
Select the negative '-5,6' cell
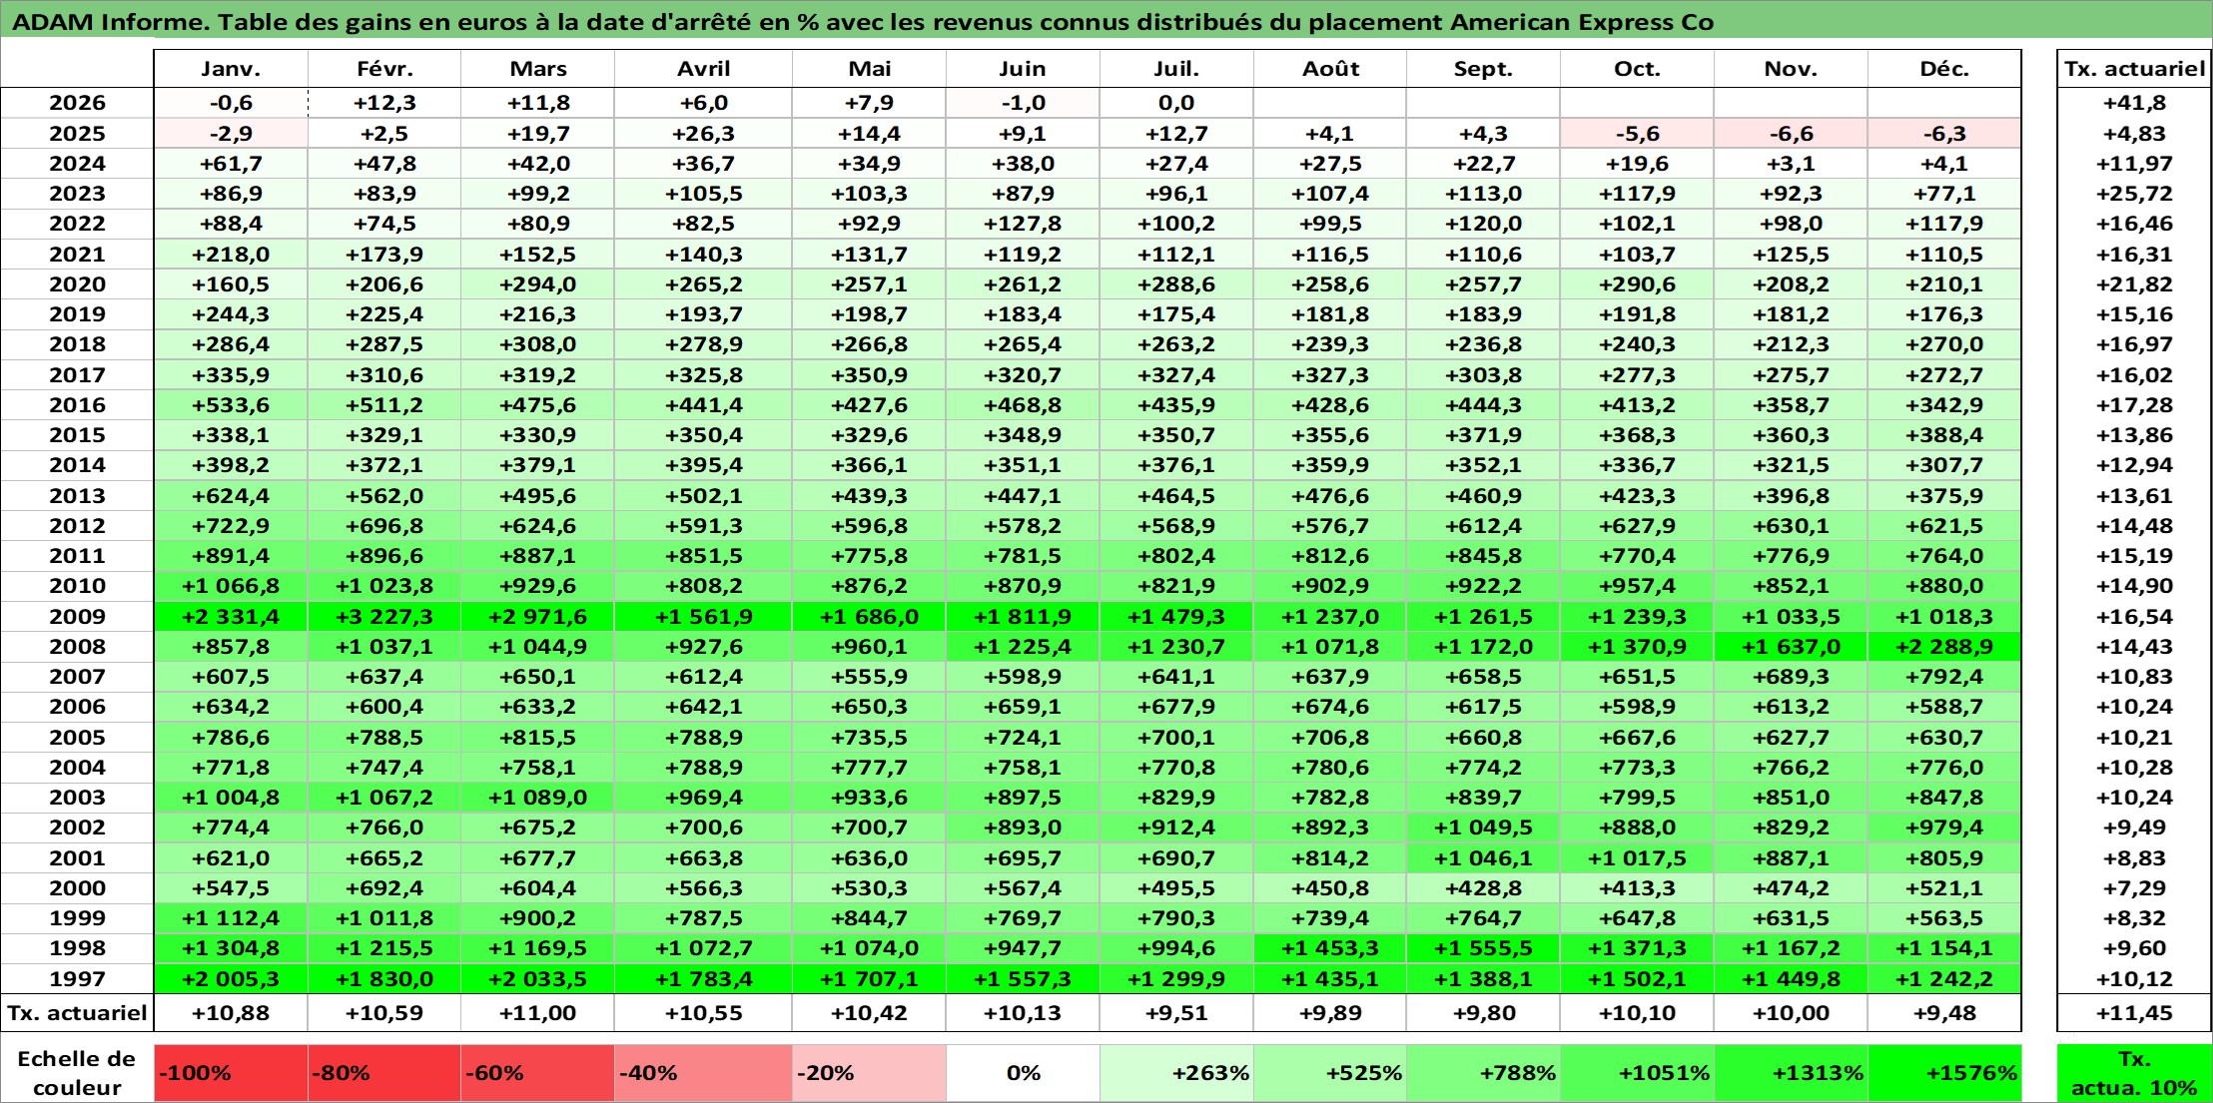[1637, 134]
